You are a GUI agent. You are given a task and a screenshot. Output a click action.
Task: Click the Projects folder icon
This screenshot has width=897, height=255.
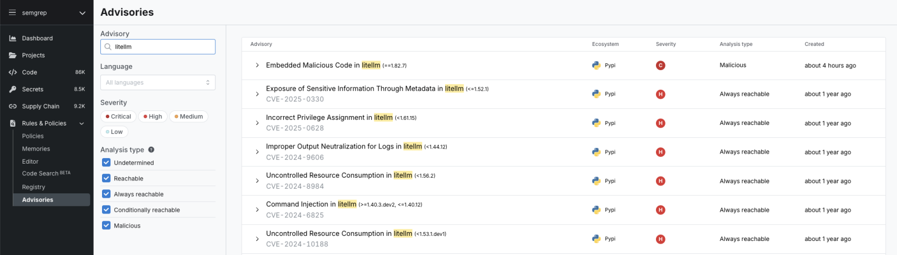tap(12, 55)
